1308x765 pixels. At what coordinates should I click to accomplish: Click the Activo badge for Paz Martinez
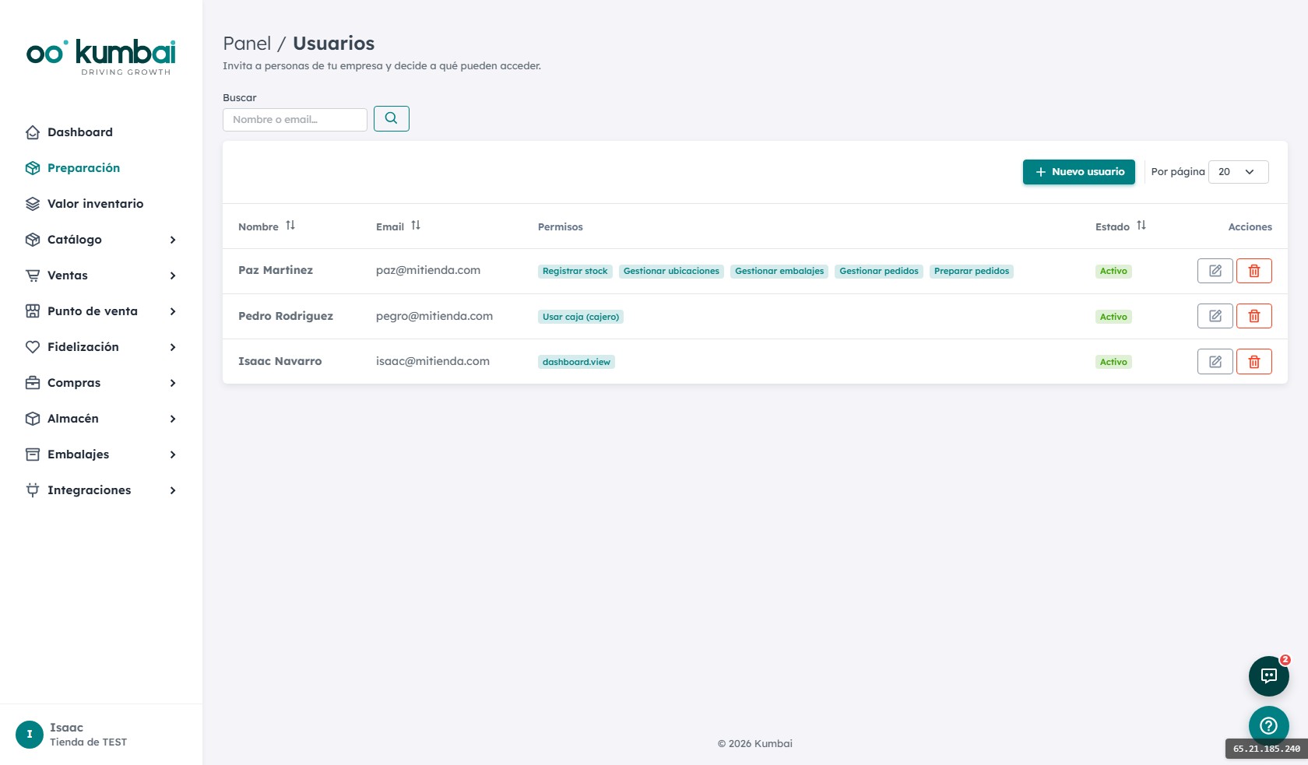coord(1113,272)
